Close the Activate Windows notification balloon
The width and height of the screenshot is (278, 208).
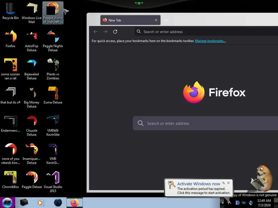[229, 183]
